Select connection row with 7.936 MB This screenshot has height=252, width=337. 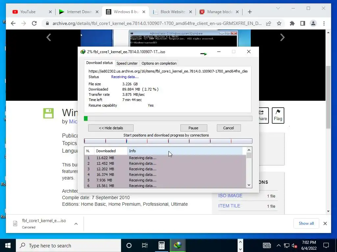[165, 180]
